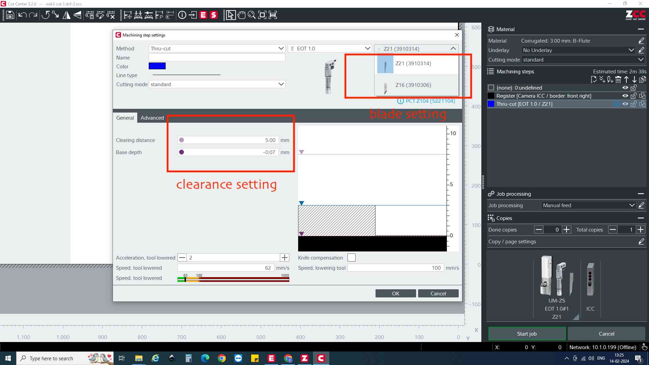Switch to the Advanced tab

(152, 118)
